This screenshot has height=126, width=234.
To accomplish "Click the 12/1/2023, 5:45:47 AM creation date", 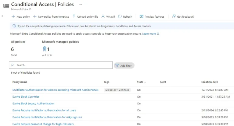I will click(x=215, y=90).
